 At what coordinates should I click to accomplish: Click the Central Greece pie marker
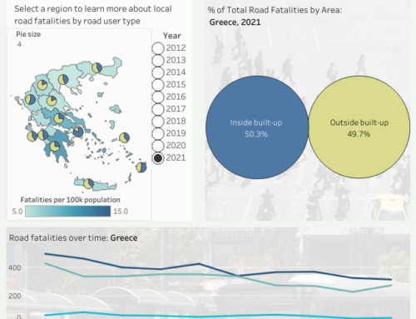click(59, 118)
